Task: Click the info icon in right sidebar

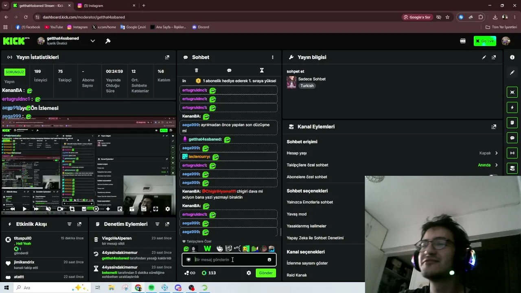Action: (512, 57)
